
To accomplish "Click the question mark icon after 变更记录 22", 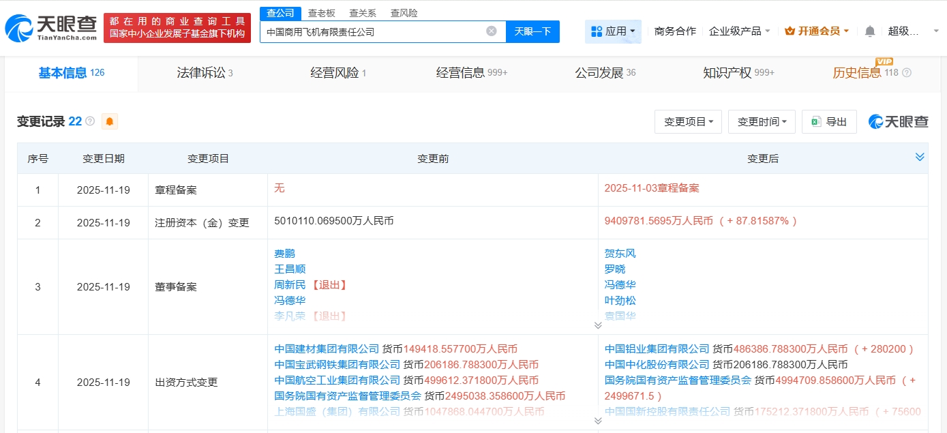I will [x=89, y=121].
